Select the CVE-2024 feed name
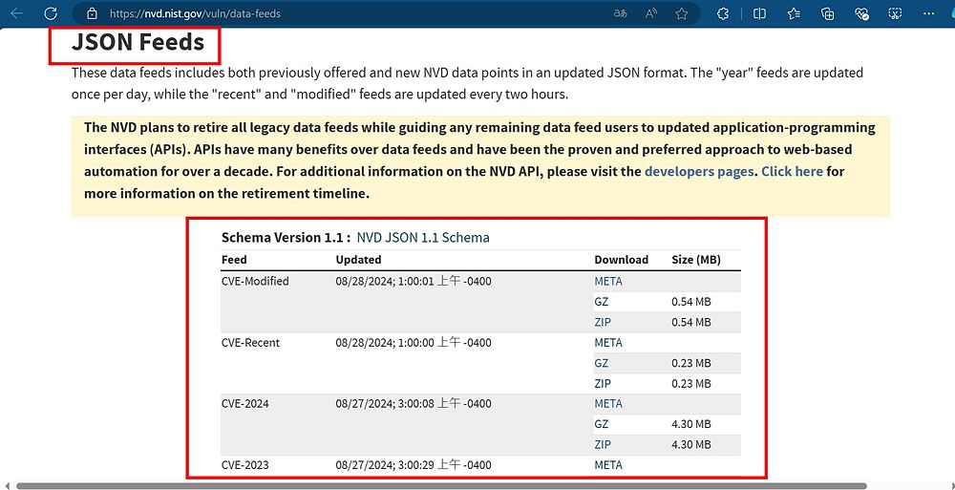The width and height of the screenshot is (955, 490). (x=244, y=403)
